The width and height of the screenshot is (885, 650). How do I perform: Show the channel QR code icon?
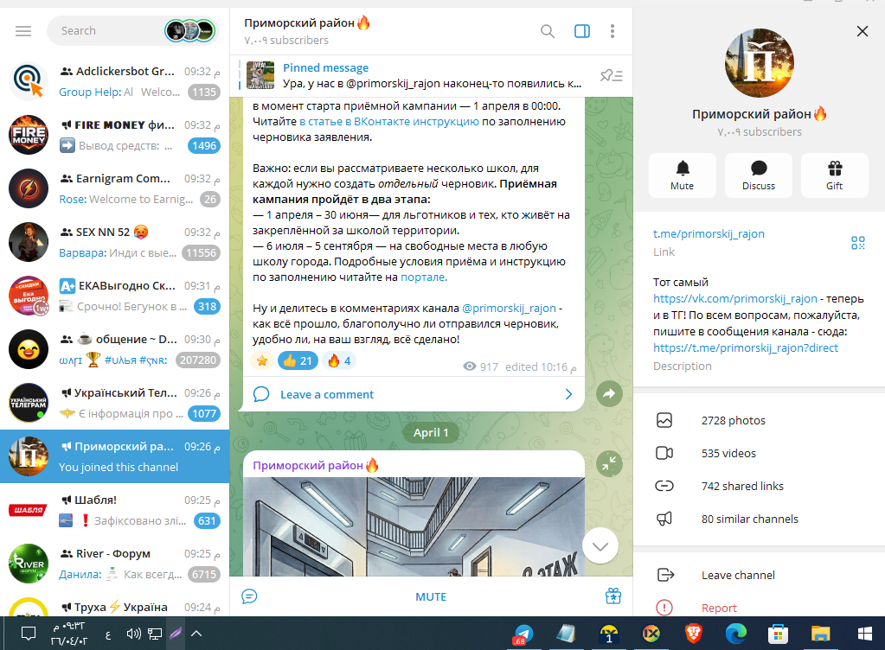[858, 243]
